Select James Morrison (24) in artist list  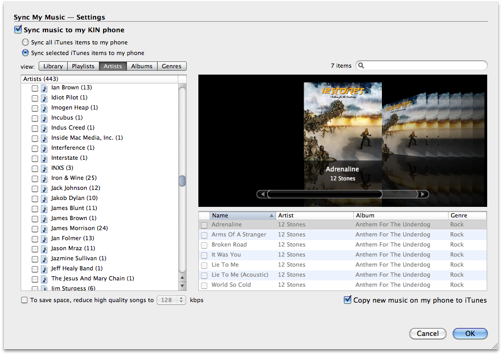[x=79, y=228]
